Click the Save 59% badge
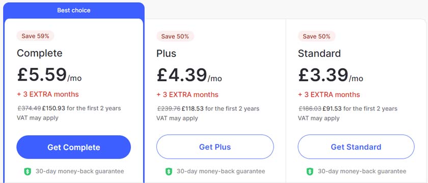This screenshot has width=428, height=183. (x=35, y=36)
